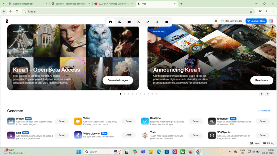Open the tab search dropdown arrow
Viewport: 277px width, 156px height.
point(4,4)
